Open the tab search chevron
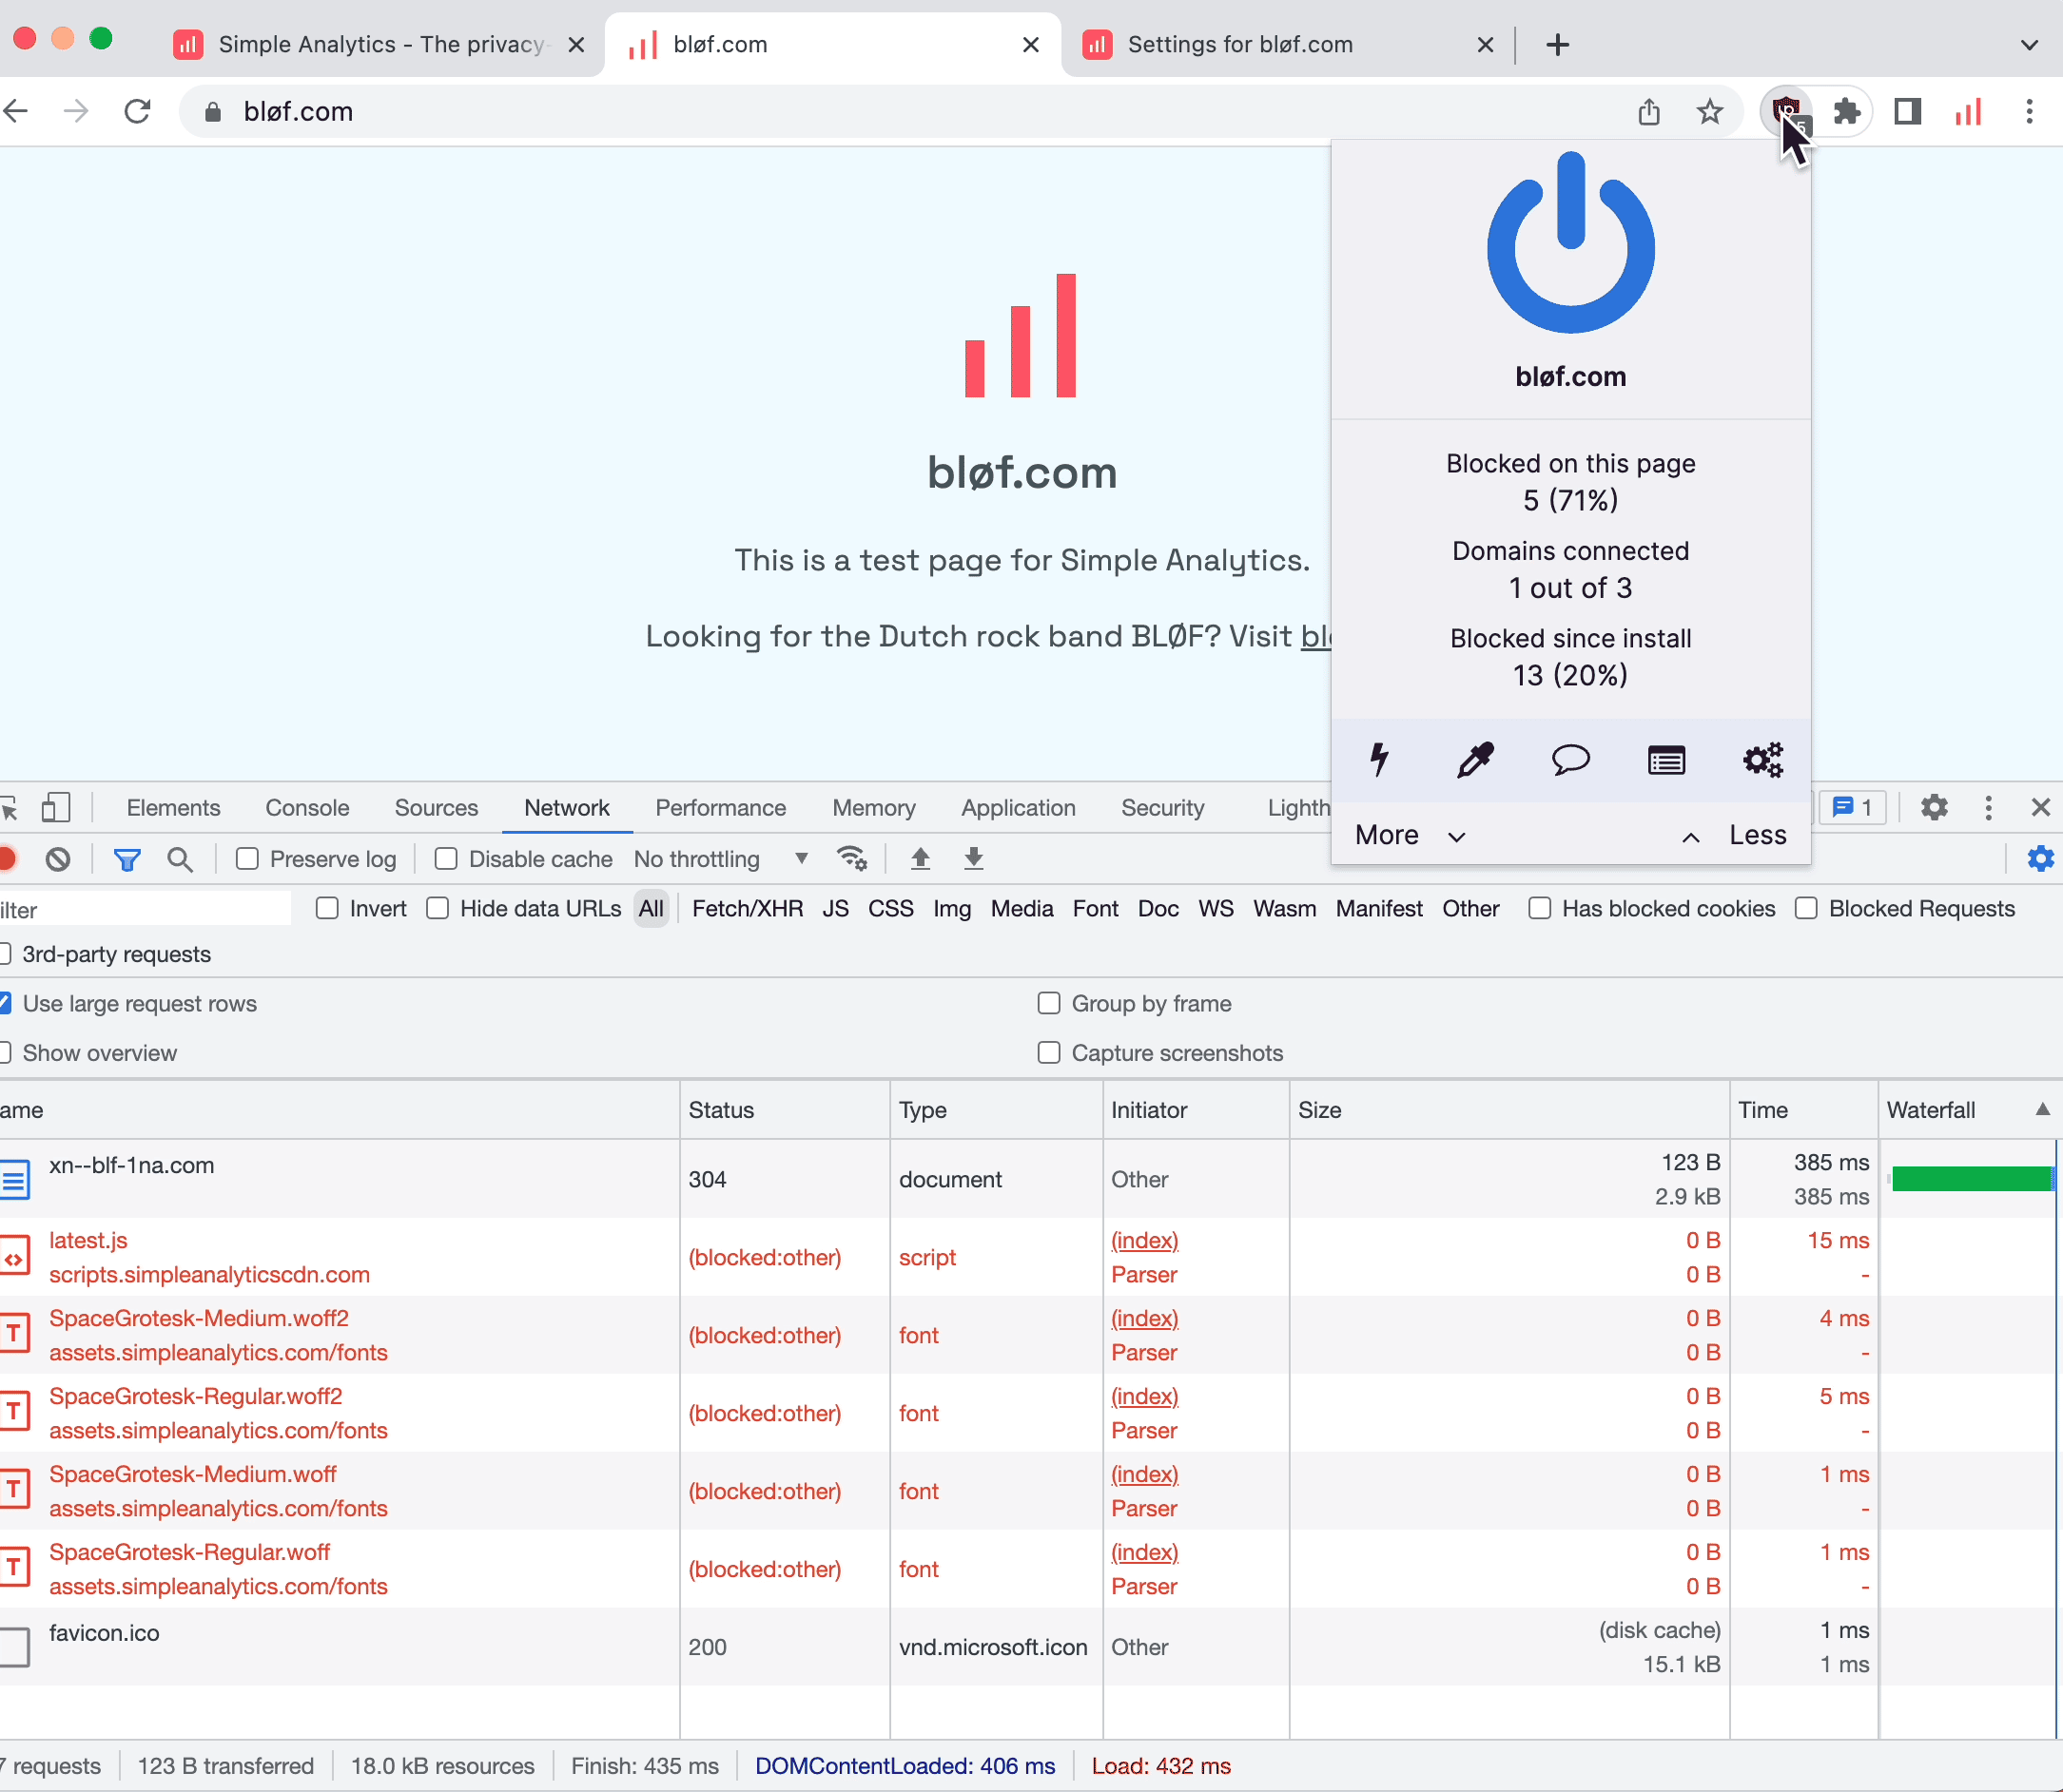The height and width of the screenshot is (1792, 2063). coord(2029,45)
